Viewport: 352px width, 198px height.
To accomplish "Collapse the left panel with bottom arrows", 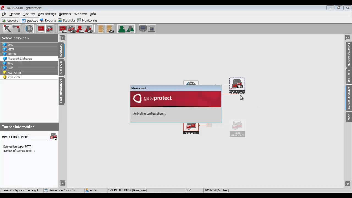I will point(63,183).
